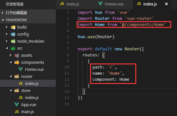Click the Vue icon beside Home.vue in tree
The image size is (177, 116).
click(x=21, y=69)
